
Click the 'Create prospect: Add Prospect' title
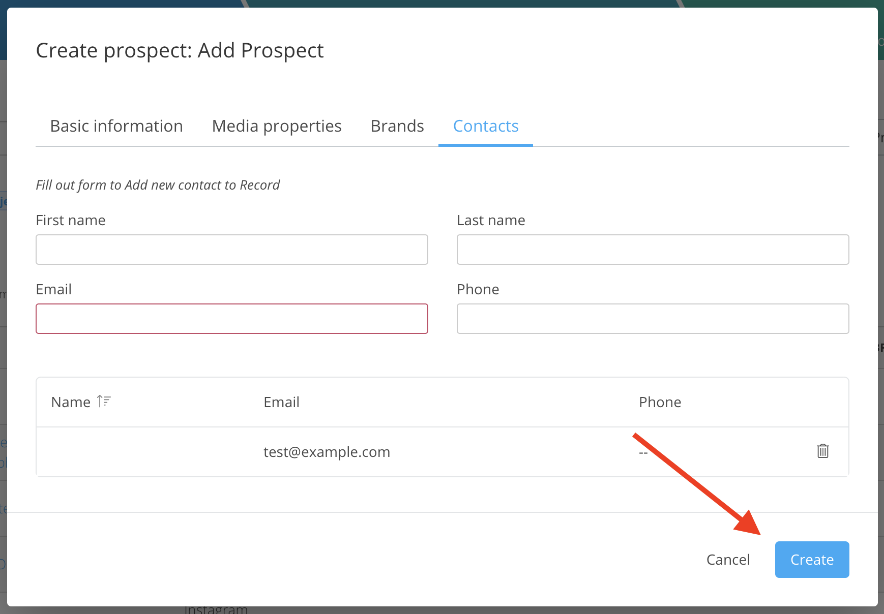[x=180, y=50]
